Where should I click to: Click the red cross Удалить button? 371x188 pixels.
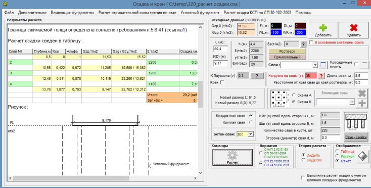(x=354, y=30)
